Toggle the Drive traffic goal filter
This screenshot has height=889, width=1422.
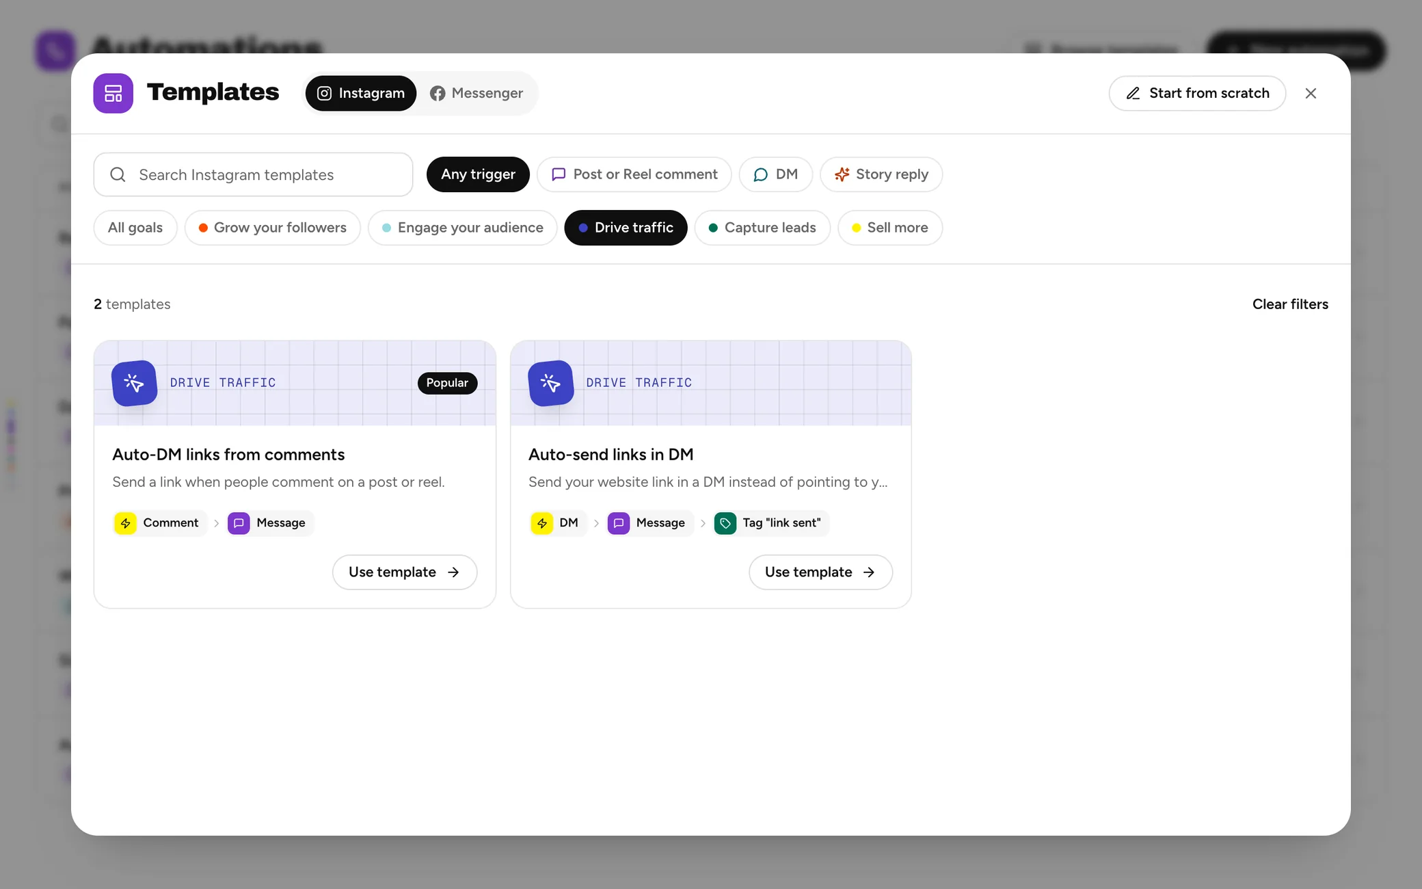(x=626, y=228)
